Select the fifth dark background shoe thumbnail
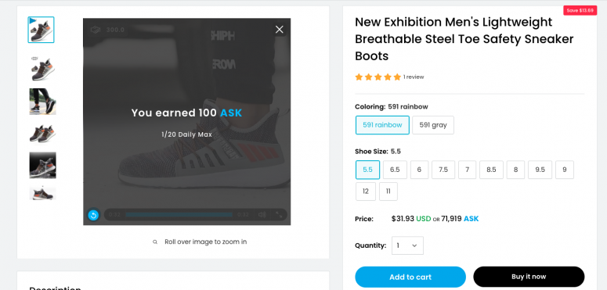 (x=42, y=165)
